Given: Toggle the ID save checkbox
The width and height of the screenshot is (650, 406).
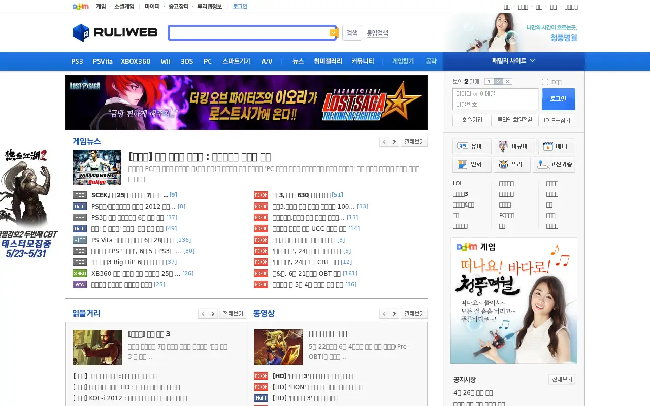Looking at the screenshot, I should pyautogui.click(x=545, y=82).
